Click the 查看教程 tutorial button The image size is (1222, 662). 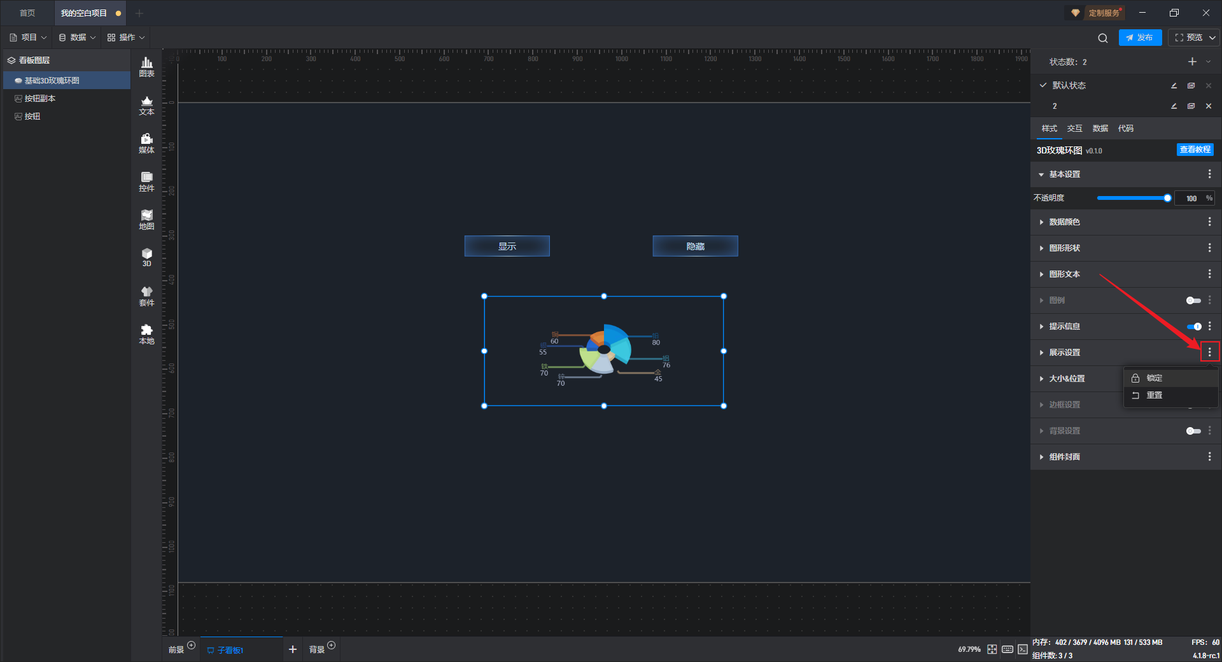pos(1195,150)
